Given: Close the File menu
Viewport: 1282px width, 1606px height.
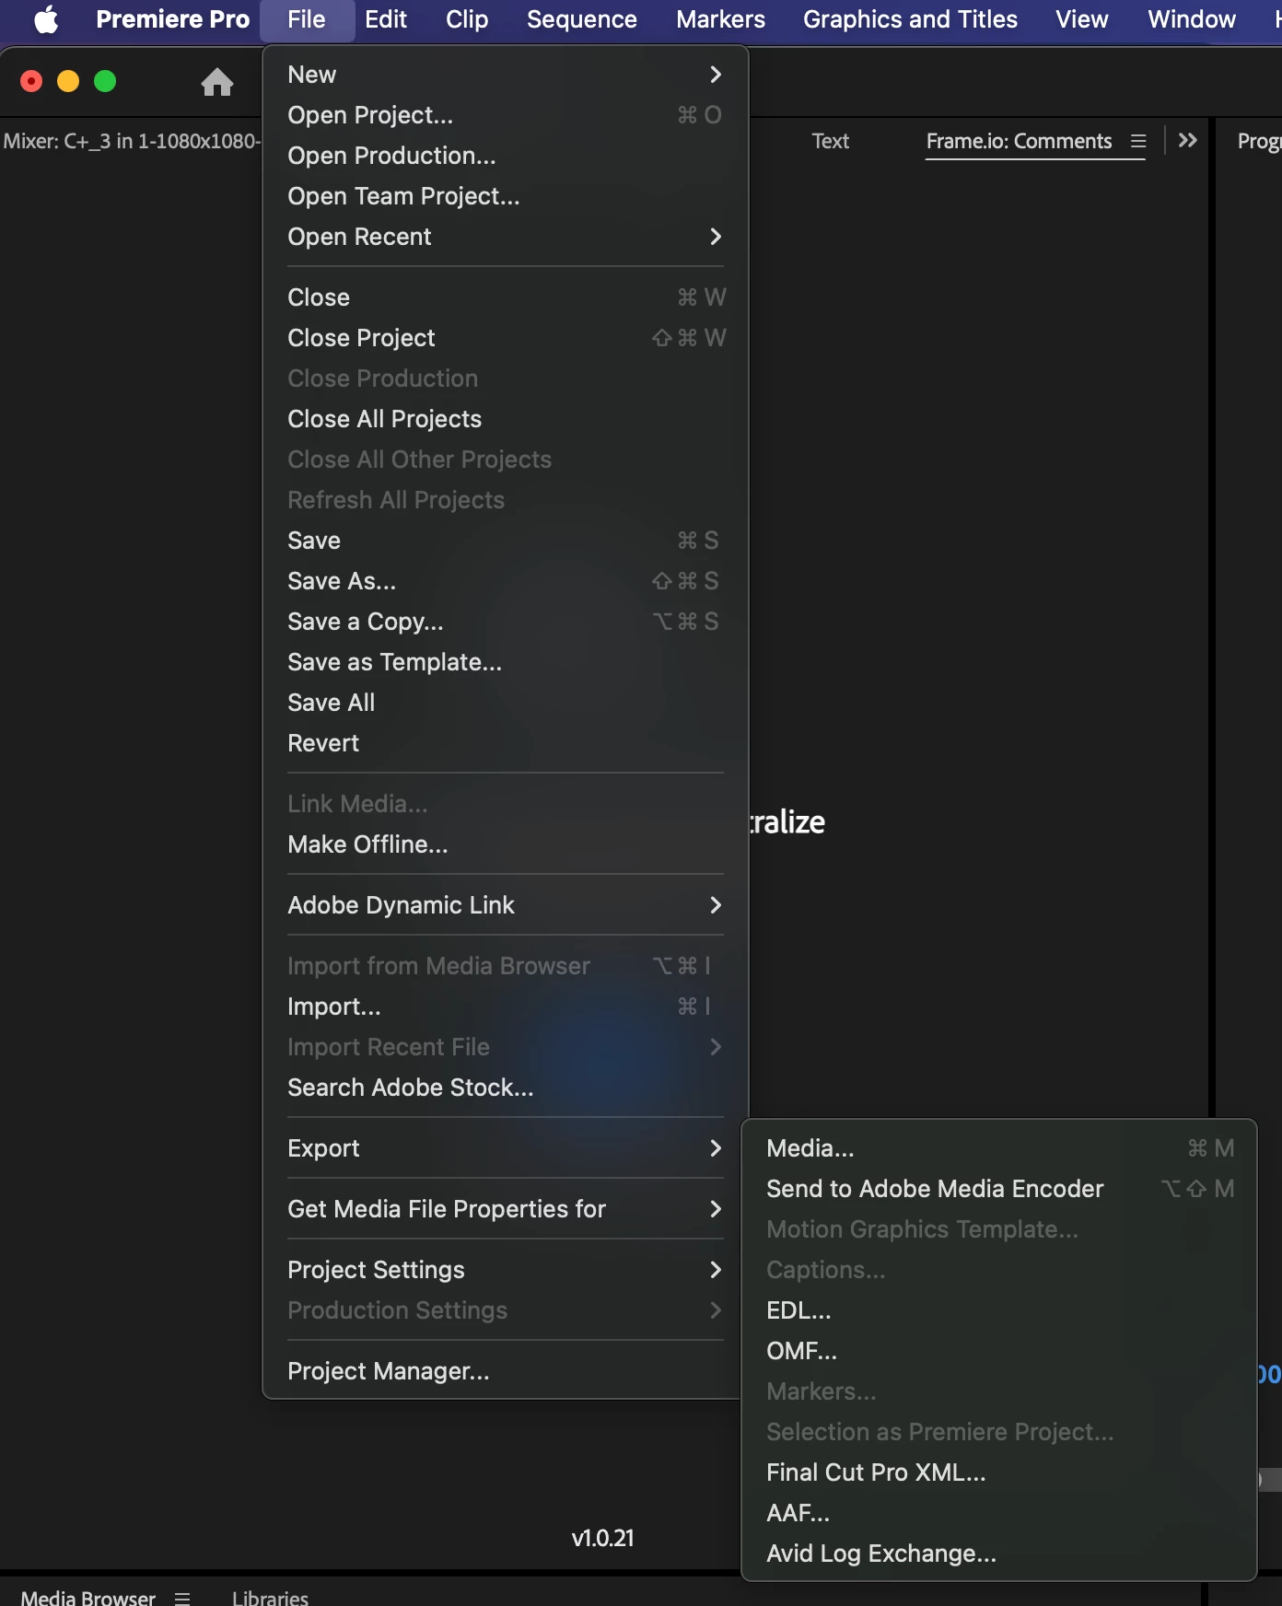Looking at the screenshot, I should (307, 19).
